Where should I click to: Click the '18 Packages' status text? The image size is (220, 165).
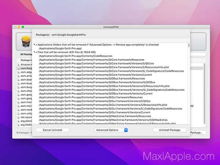(23, 133)
